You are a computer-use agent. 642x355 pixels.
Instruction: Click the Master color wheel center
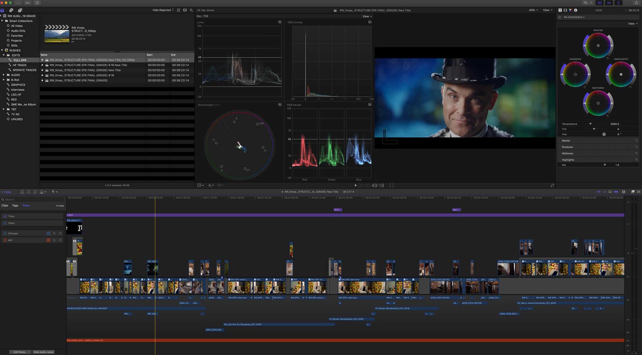pyautogui.click(x=598, y=46)
